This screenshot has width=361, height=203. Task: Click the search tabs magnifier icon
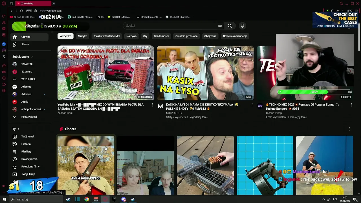tap(341, 3)
